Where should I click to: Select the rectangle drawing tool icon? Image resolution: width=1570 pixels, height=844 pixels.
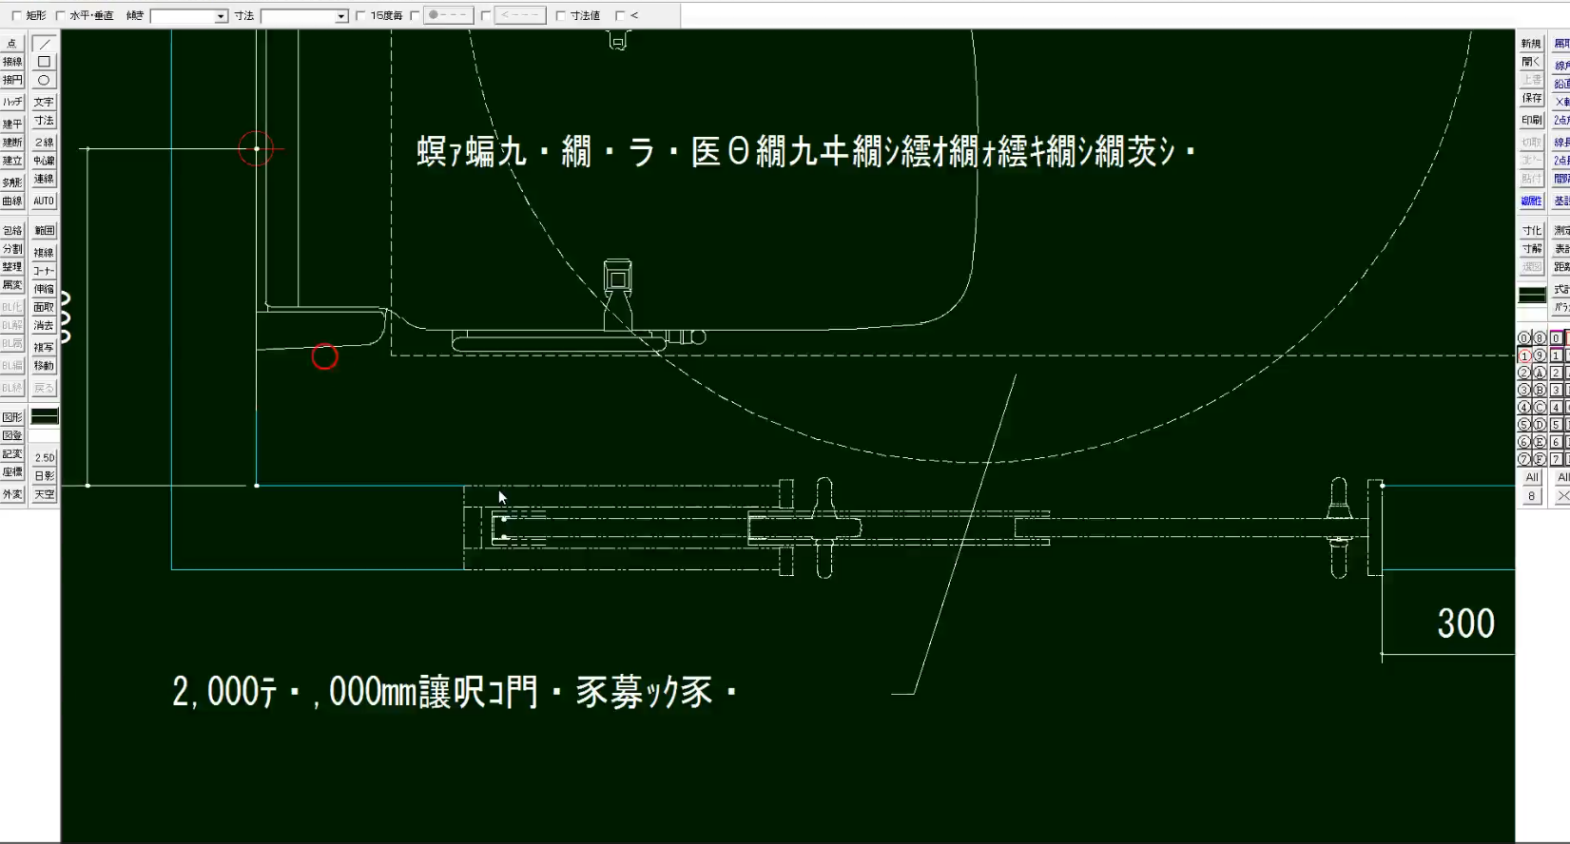pos(44,62)
